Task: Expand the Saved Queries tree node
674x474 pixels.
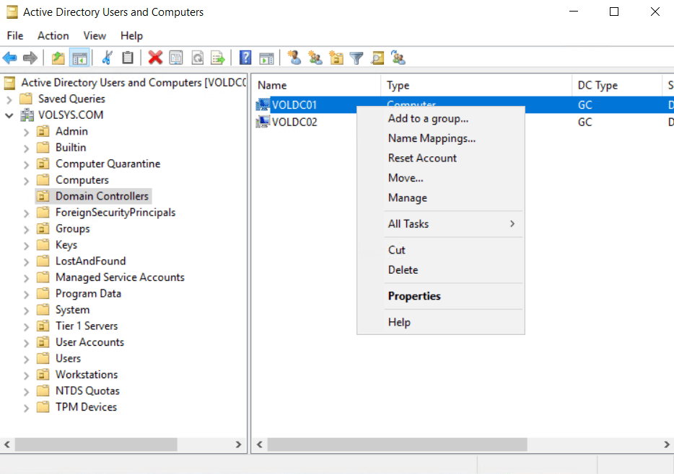Action: coord(9,99)
